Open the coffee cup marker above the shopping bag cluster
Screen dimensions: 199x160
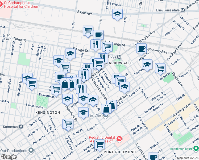click(x=60, y=76)
